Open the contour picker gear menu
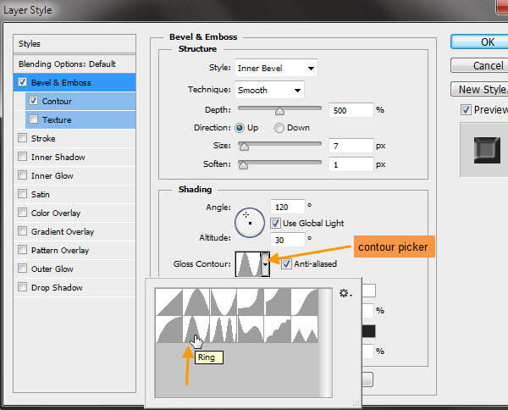 (x=344, y=293)
